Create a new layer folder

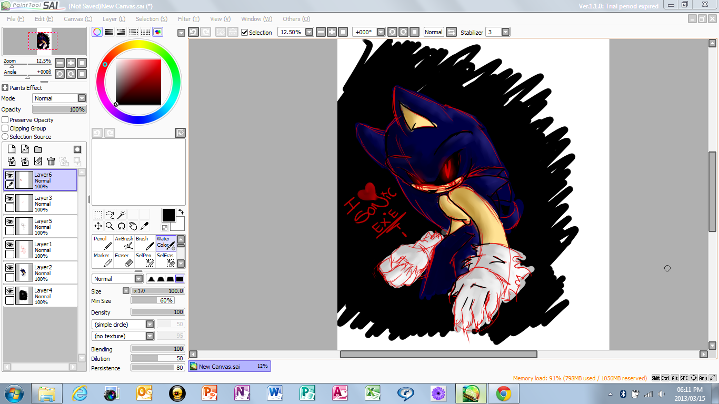coord(38,149)
